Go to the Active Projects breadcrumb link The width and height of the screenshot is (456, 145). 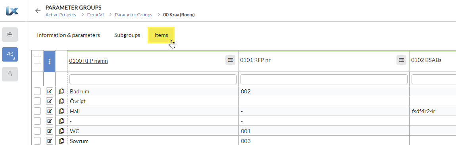coord(61,15)
